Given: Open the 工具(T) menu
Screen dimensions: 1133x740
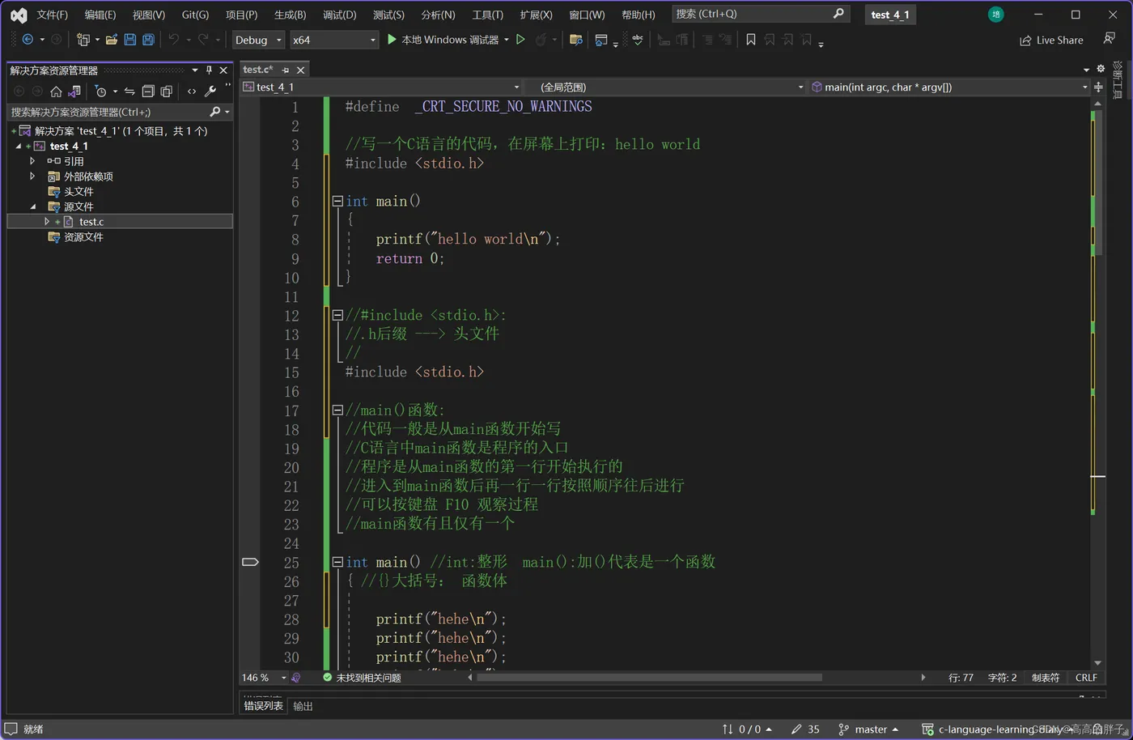Looking at the screenshot, I should (487, 15).
